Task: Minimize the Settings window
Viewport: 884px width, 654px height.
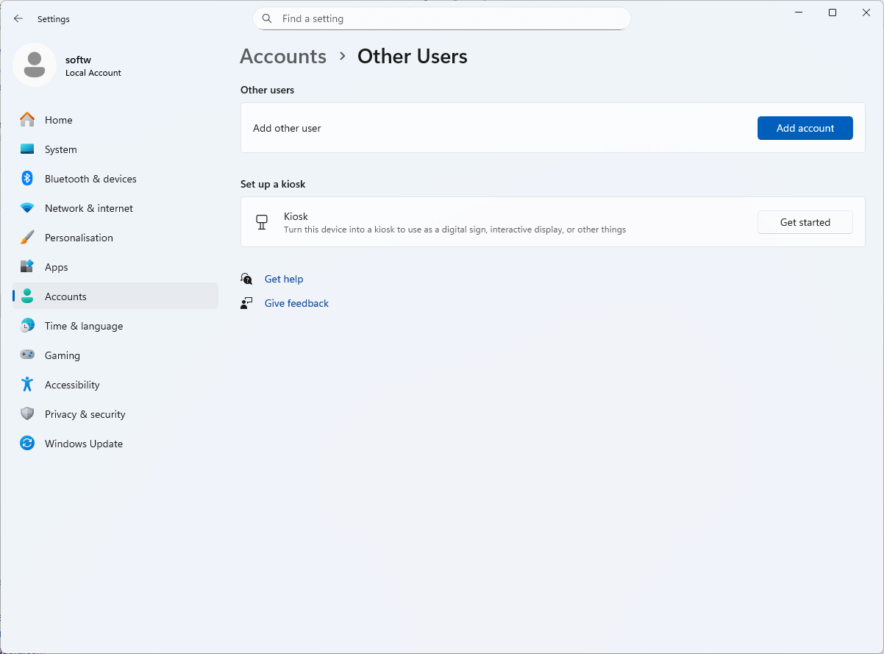Action: pyautogui.click(x=799, y=13)
